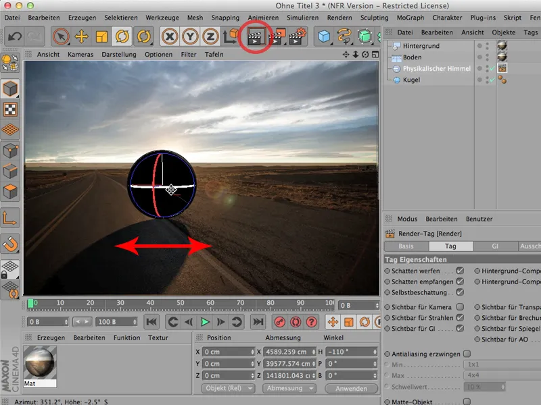Toggle Z axis lock
Screen dimensions: 541x405
[x=210, y=36]
